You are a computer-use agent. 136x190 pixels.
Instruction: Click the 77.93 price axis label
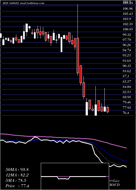(127, 107)
